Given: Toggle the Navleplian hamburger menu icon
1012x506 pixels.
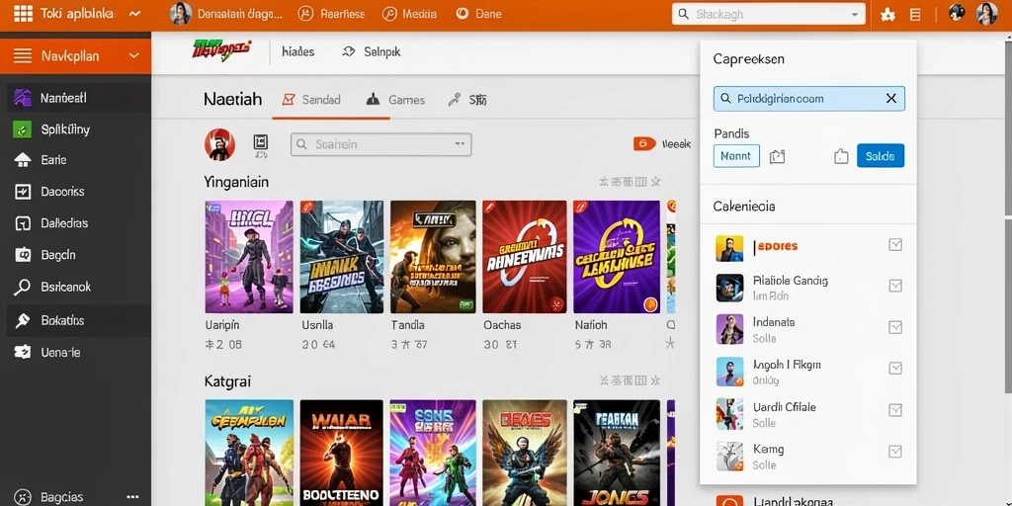Looking at the screenshot, I should (23, 56).
